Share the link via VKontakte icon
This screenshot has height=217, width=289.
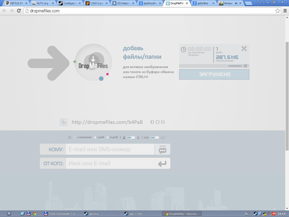[x=157, y=122]
